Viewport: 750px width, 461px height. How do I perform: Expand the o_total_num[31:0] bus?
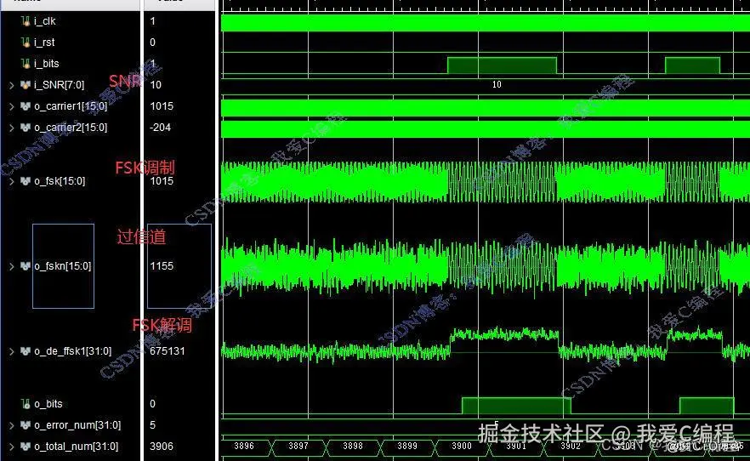point(12,447)
